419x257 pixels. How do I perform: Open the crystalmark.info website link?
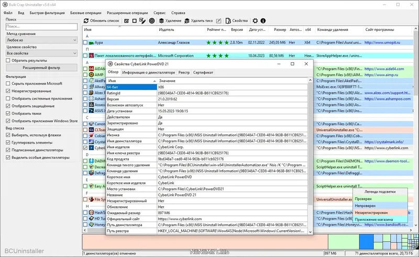(x=384, y=142)
